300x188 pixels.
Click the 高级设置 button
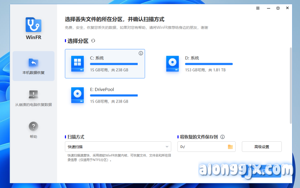coord(262,147)
